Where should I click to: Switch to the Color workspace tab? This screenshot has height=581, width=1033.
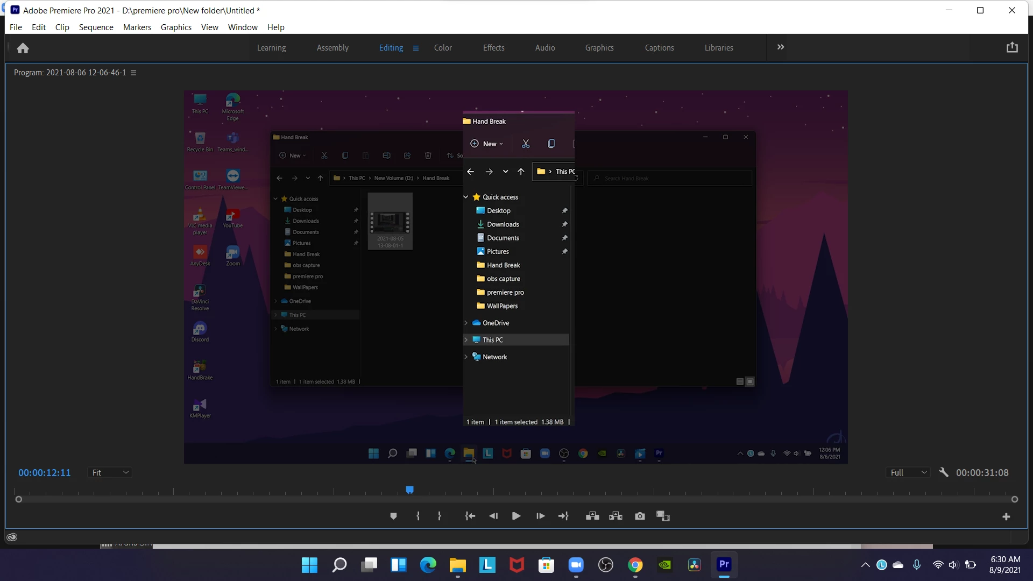[443, 48]
